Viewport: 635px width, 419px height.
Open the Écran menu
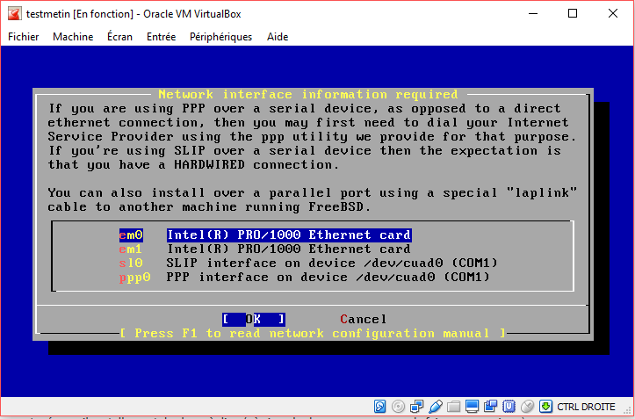tap(119, 37)
